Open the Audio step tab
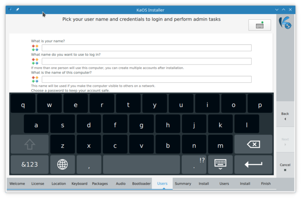The image size is (301, 198). [121, 184]
